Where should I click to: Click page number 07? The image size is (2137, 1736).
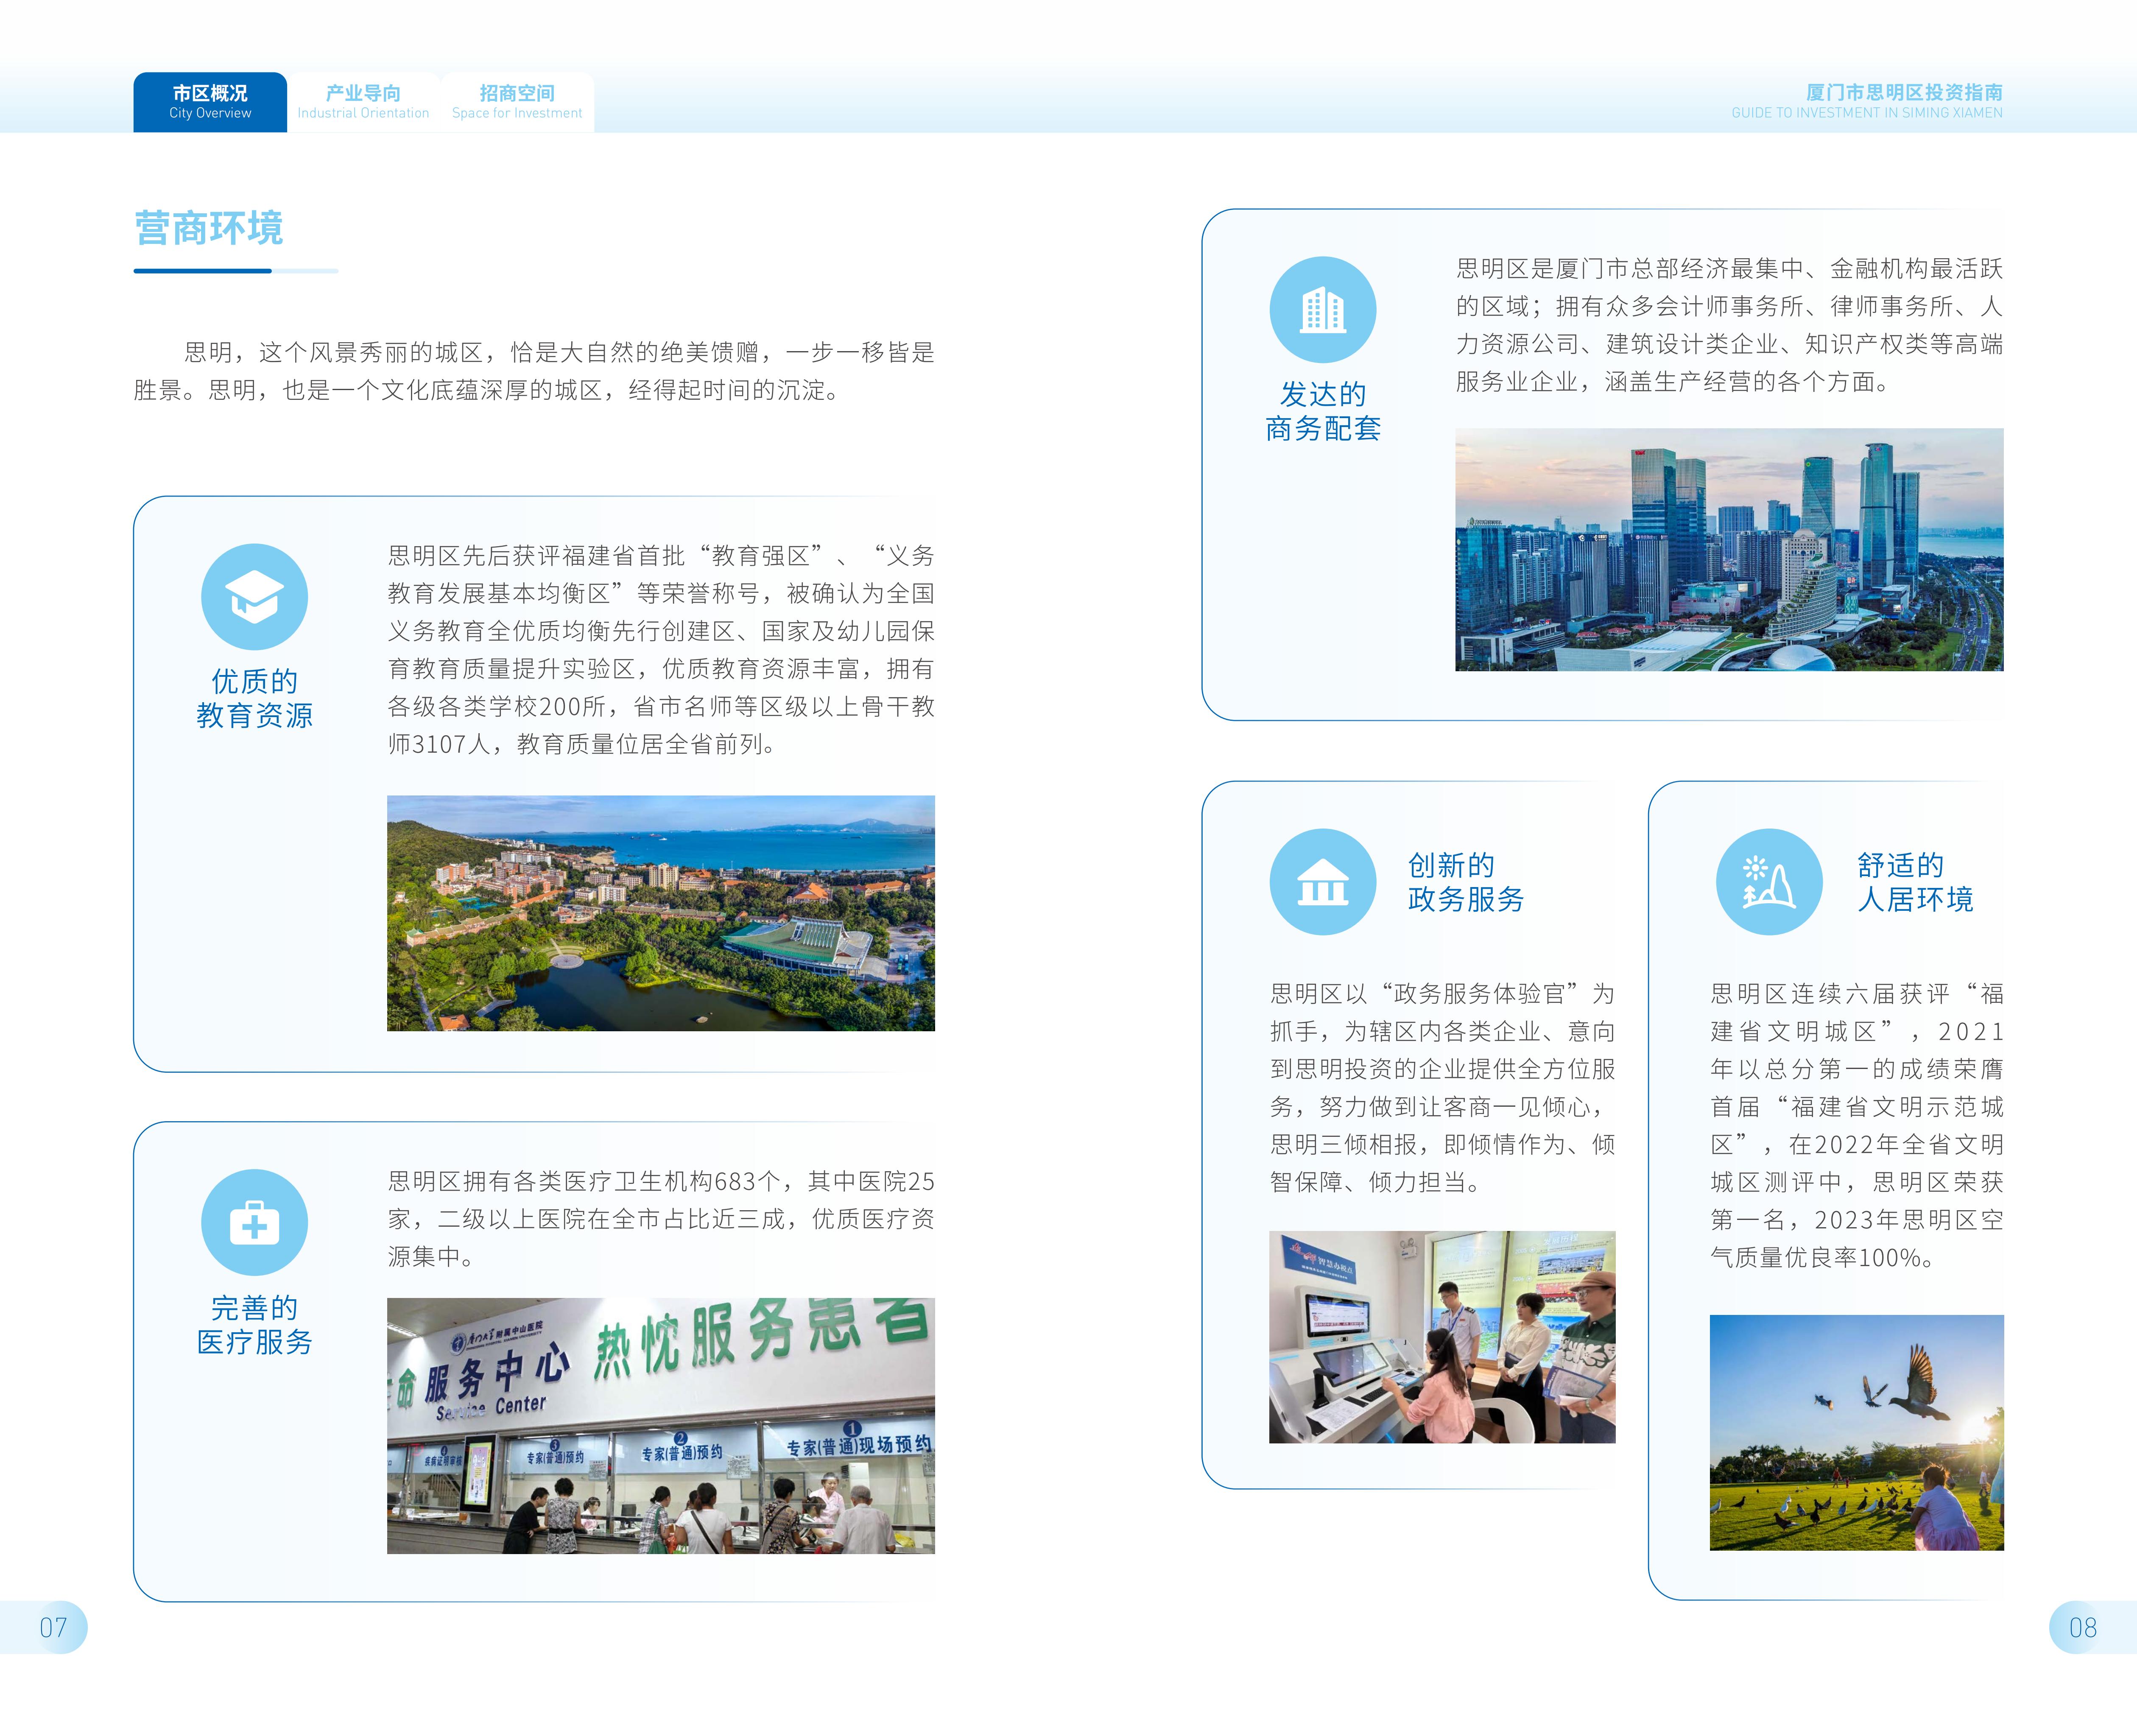(53, 1628)
